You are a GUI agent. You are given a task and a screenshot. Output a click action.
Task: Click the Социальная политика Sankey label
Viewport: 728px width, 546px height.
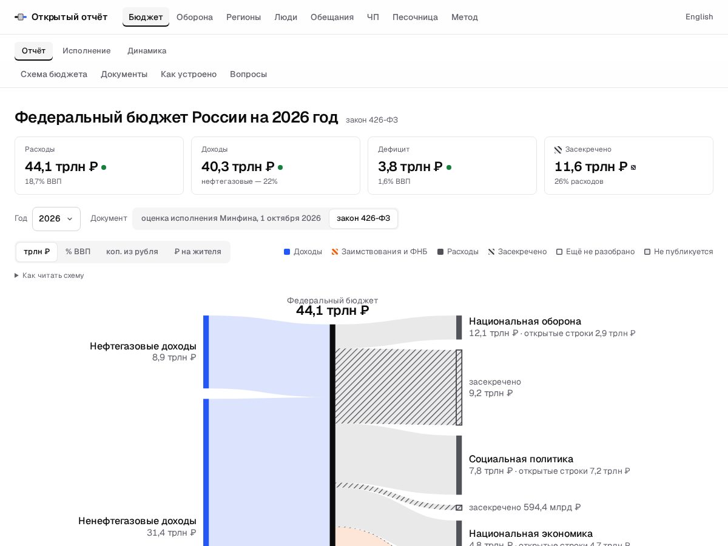(521, 459)
